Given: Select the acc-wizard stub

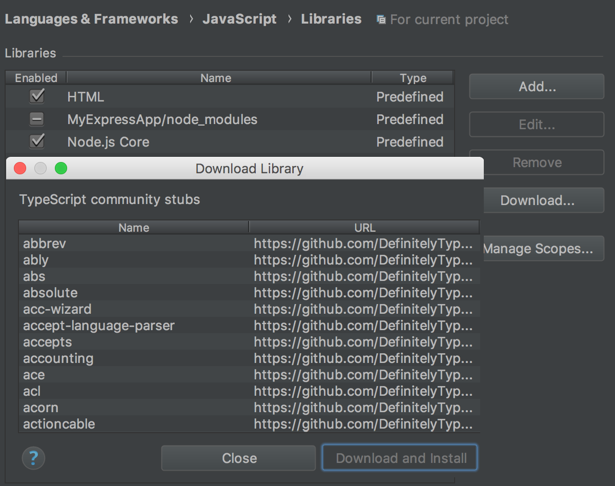Looking at the screenshot, I should [x=57, y=309].
